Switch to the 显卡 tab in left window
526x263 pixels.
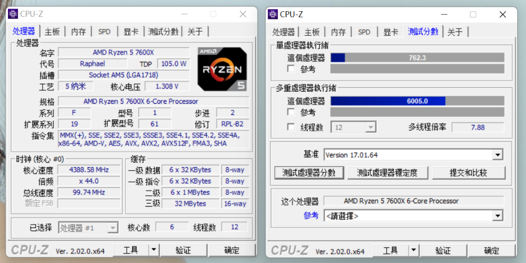click(131, 32)
